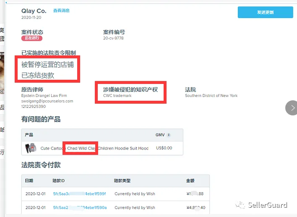The width and height of the screenshot is (297, 217).
Task: Click the date 2020-11-20 under Qlay Co.
Action: click(31, 18)
